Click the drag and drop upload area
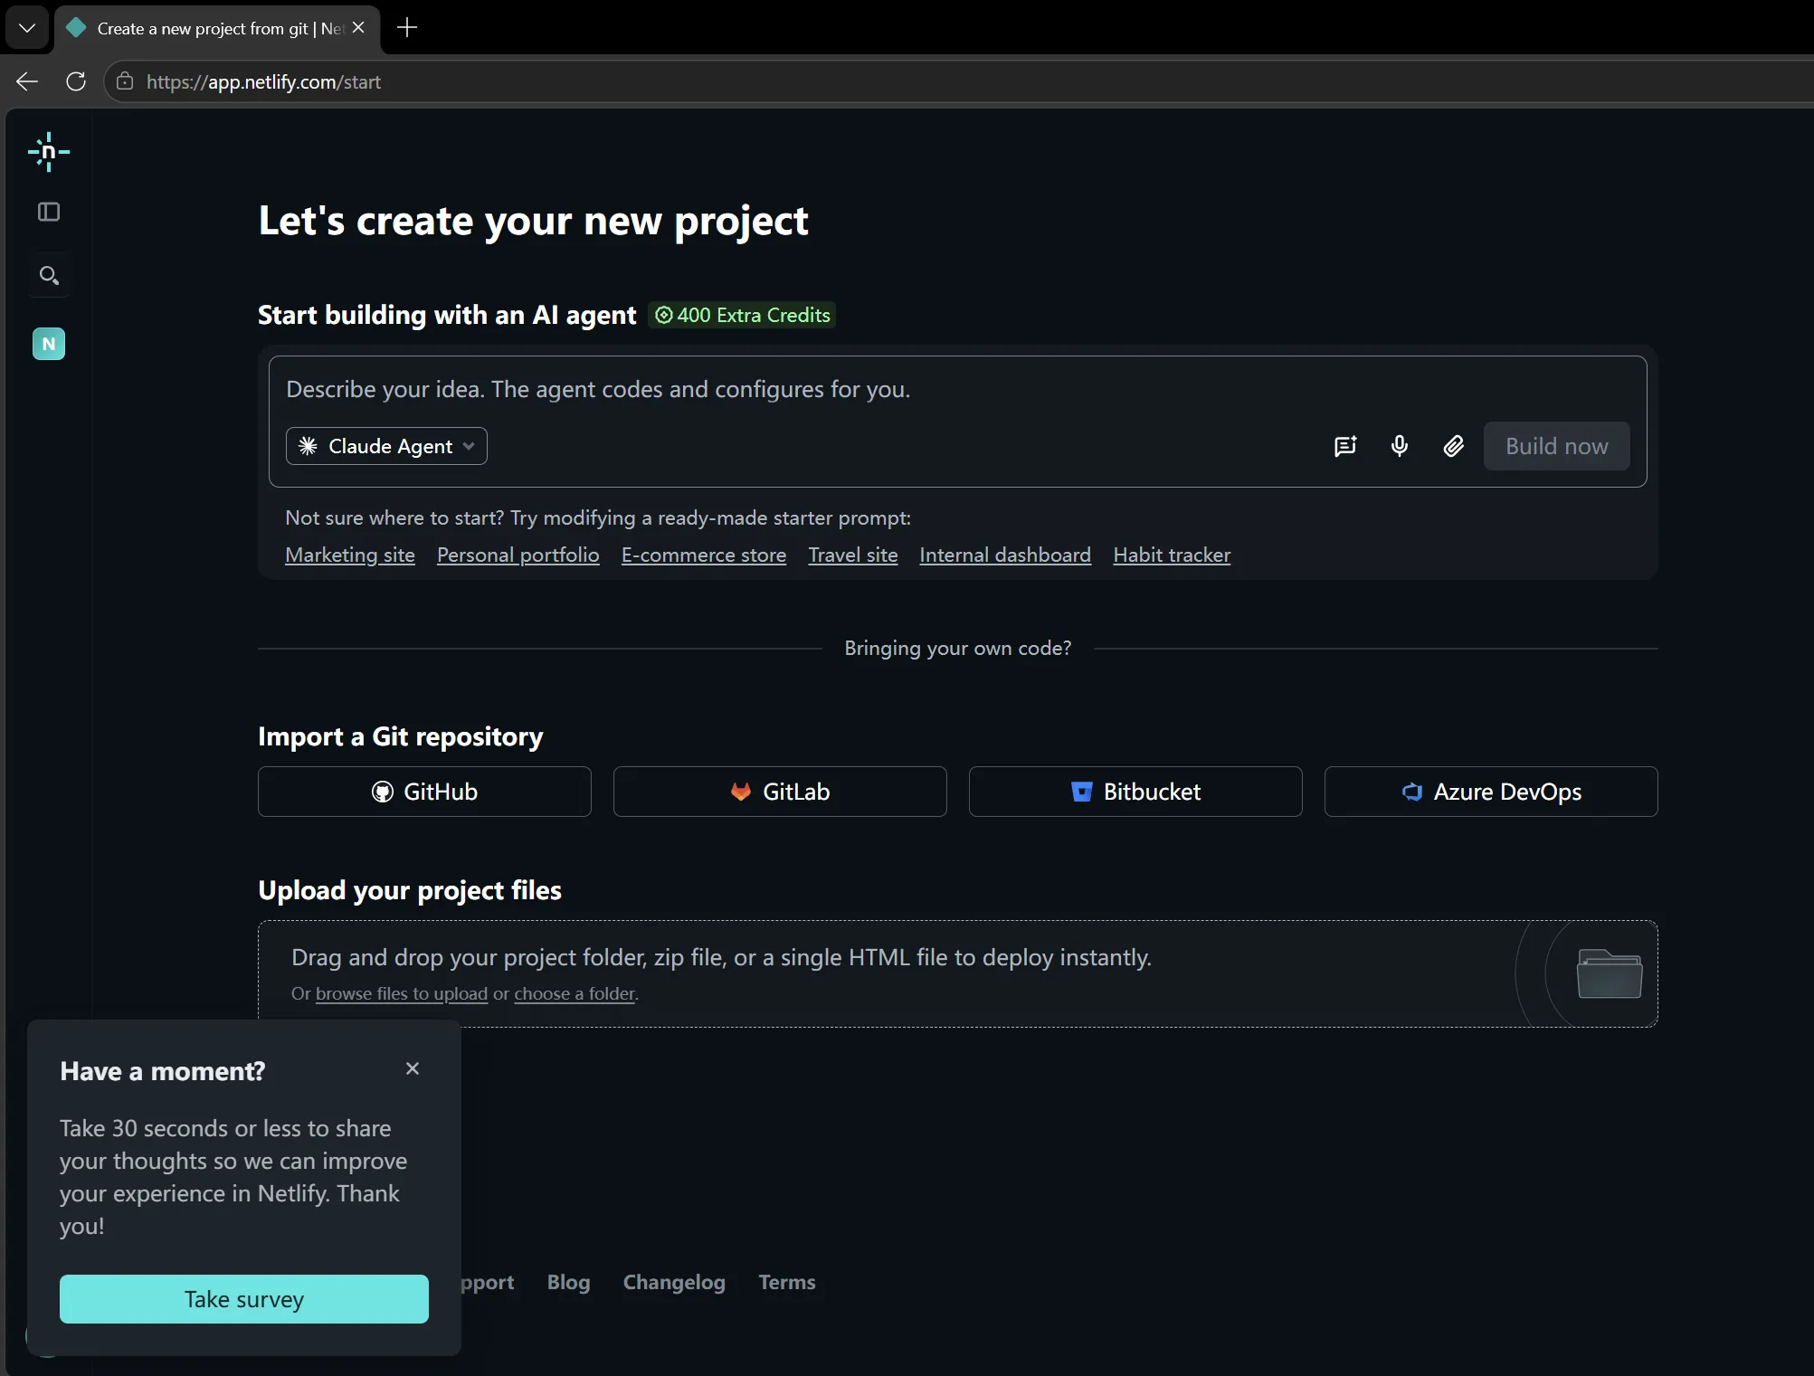This screenshot has width=1814, height=1376. pos(957,973)
